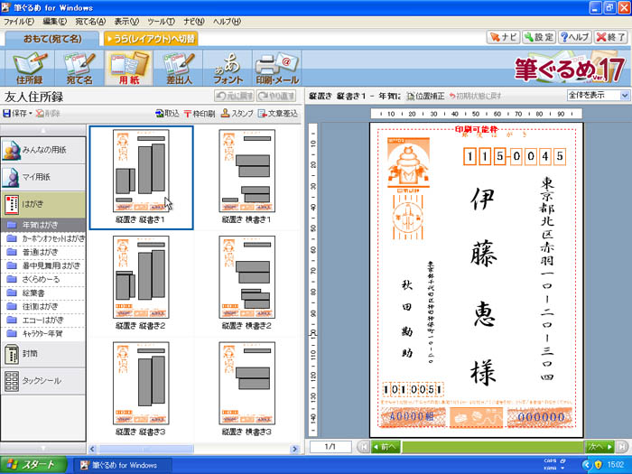Switch to うら(レイアウト)へ切替 tab
This screenshot has width=632, height=474.
point(150,39)
